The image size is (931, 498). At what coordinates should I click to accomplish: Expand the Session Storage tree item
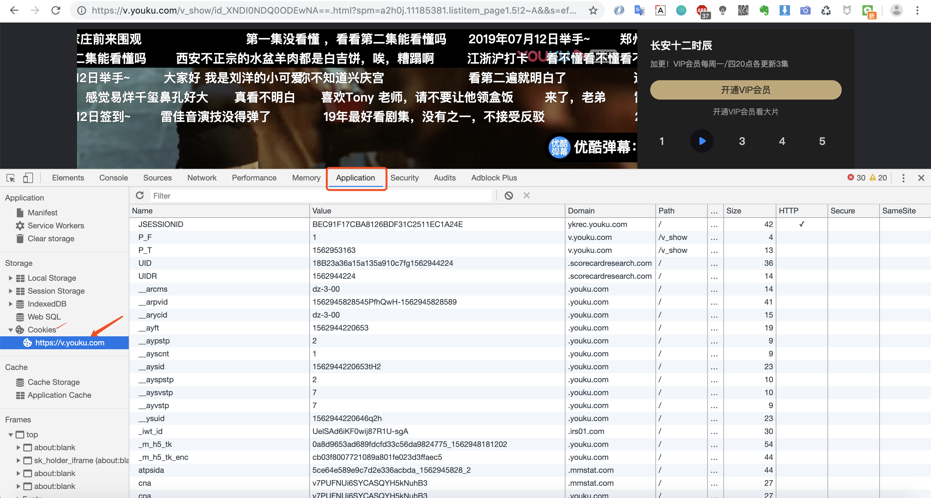[x=10, y=290]
